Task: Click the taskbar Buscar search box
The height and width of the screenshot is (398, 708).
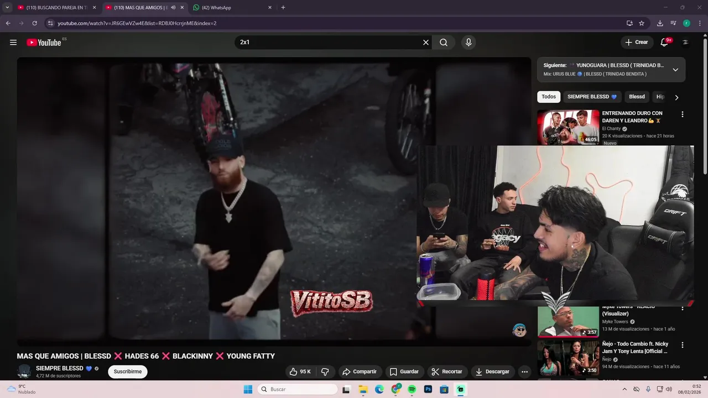Action: tap(298, 389)
